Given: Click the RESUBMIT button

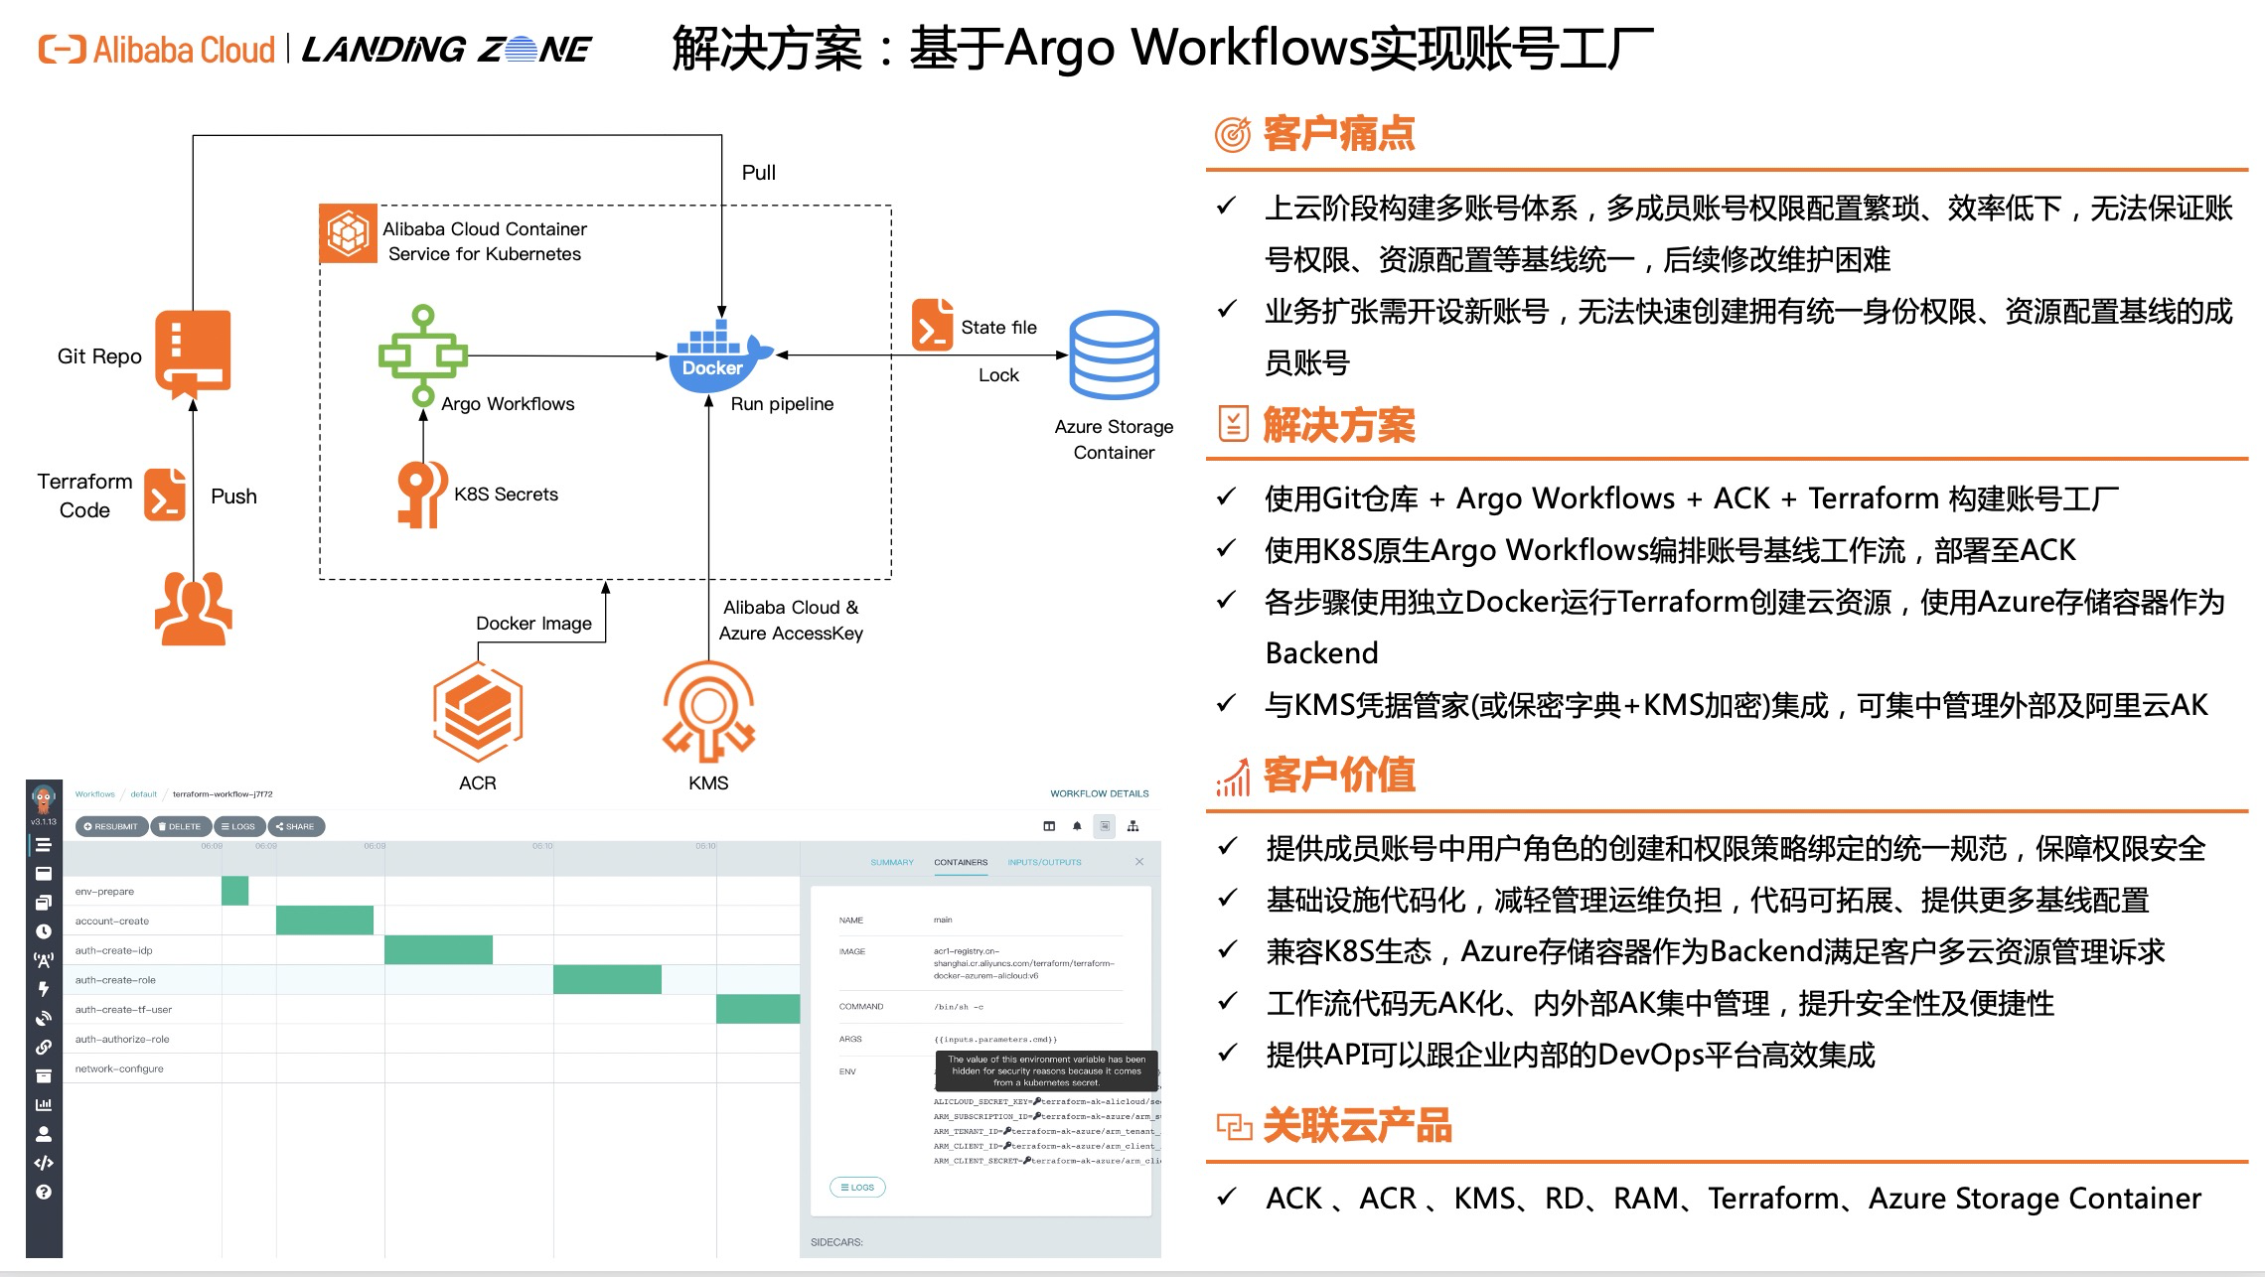Looking at the screenshot, I should (x=111, y=826).
